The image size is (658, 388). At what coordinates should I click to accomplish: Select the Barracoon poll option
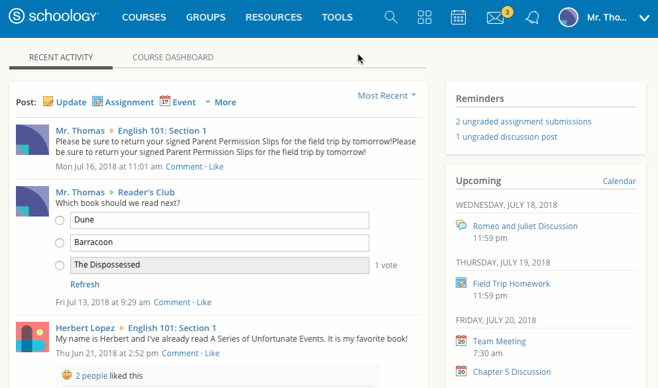[x=60, y=243]
